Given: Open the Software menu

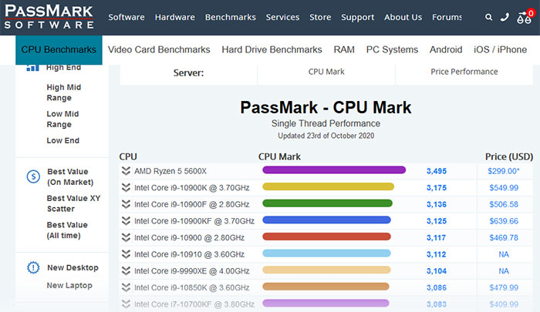Looking at the screenshot, I should click(127, 17).
